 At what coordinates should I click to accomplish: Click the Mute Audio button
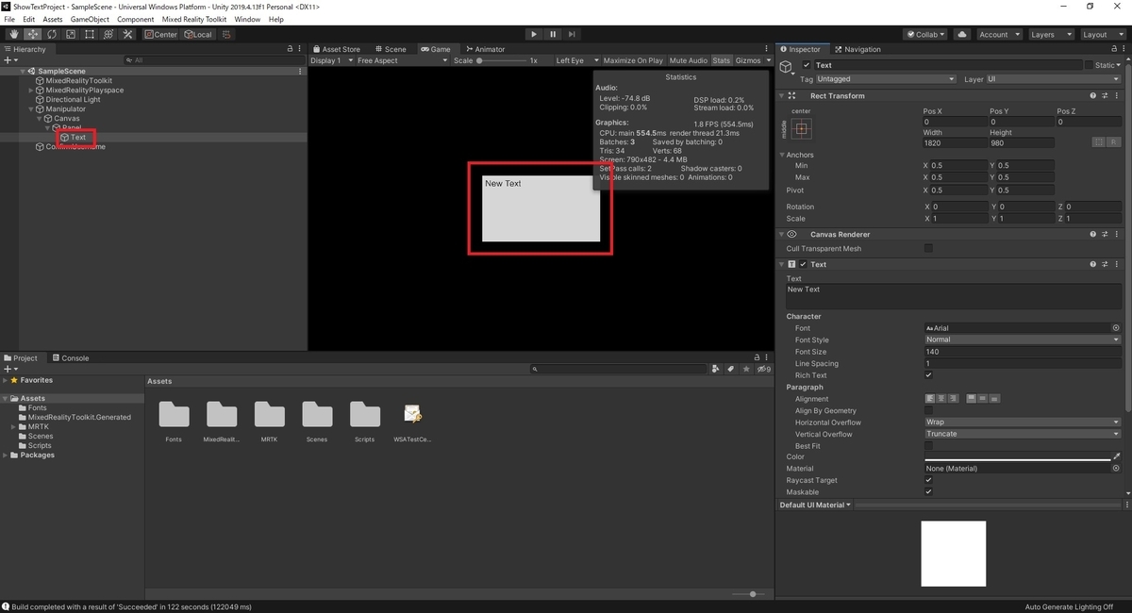[x=688, y=60]
